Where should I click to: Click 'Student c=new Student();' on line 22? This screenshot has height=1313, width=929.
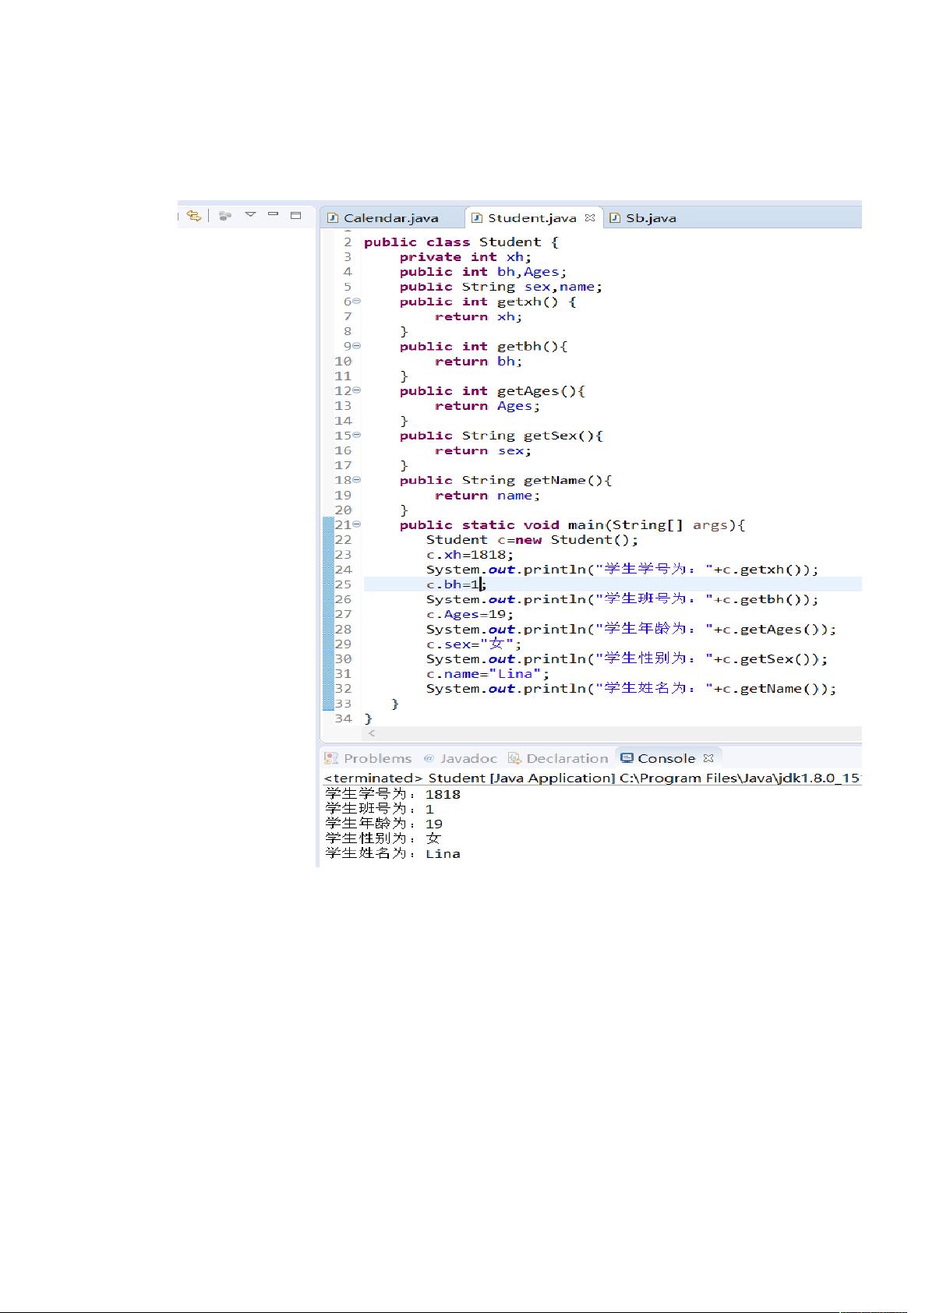[532, 540]
